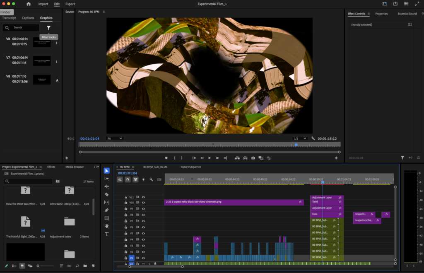Viewport: 424px width, 273px height.
Task: Click Export in the top header
Action: coord(70,4)
